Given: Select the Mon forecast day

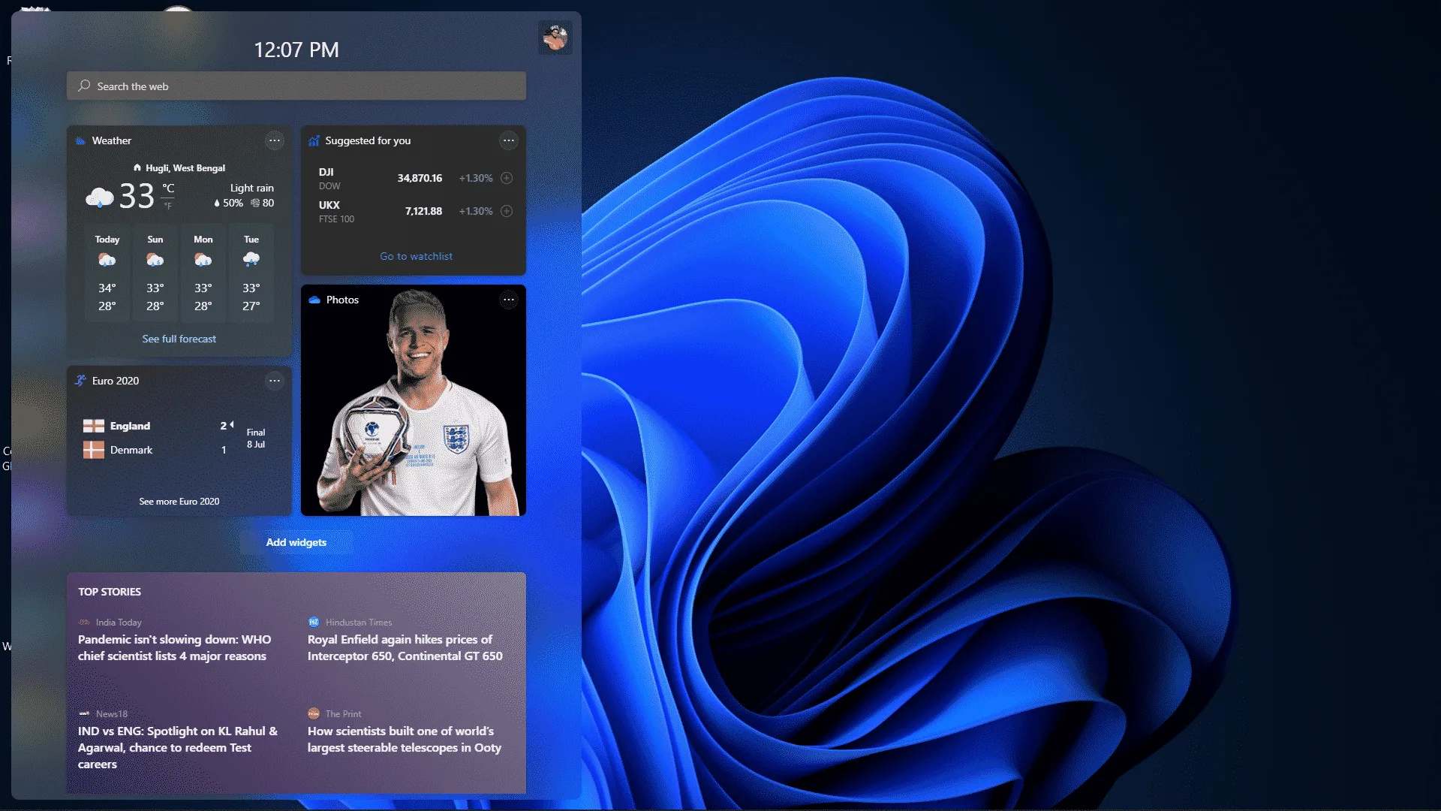Looking at the screenshot, I should pyautogui.click(x=203, y=273).
